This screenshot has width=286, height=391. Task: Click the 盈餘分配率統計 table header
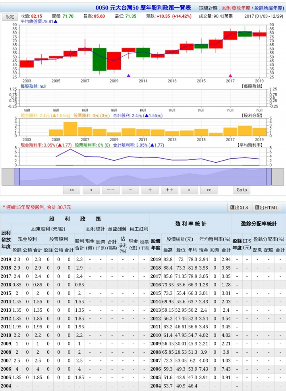259,224
